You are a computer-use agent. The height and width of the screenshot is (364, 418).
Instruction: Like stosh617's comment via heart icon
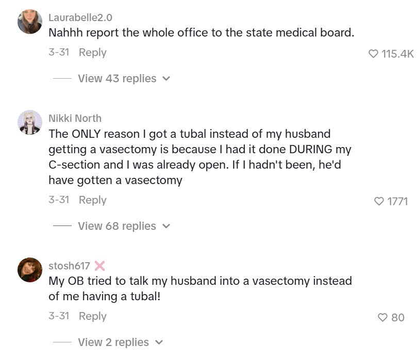click(x=383, y=318)
